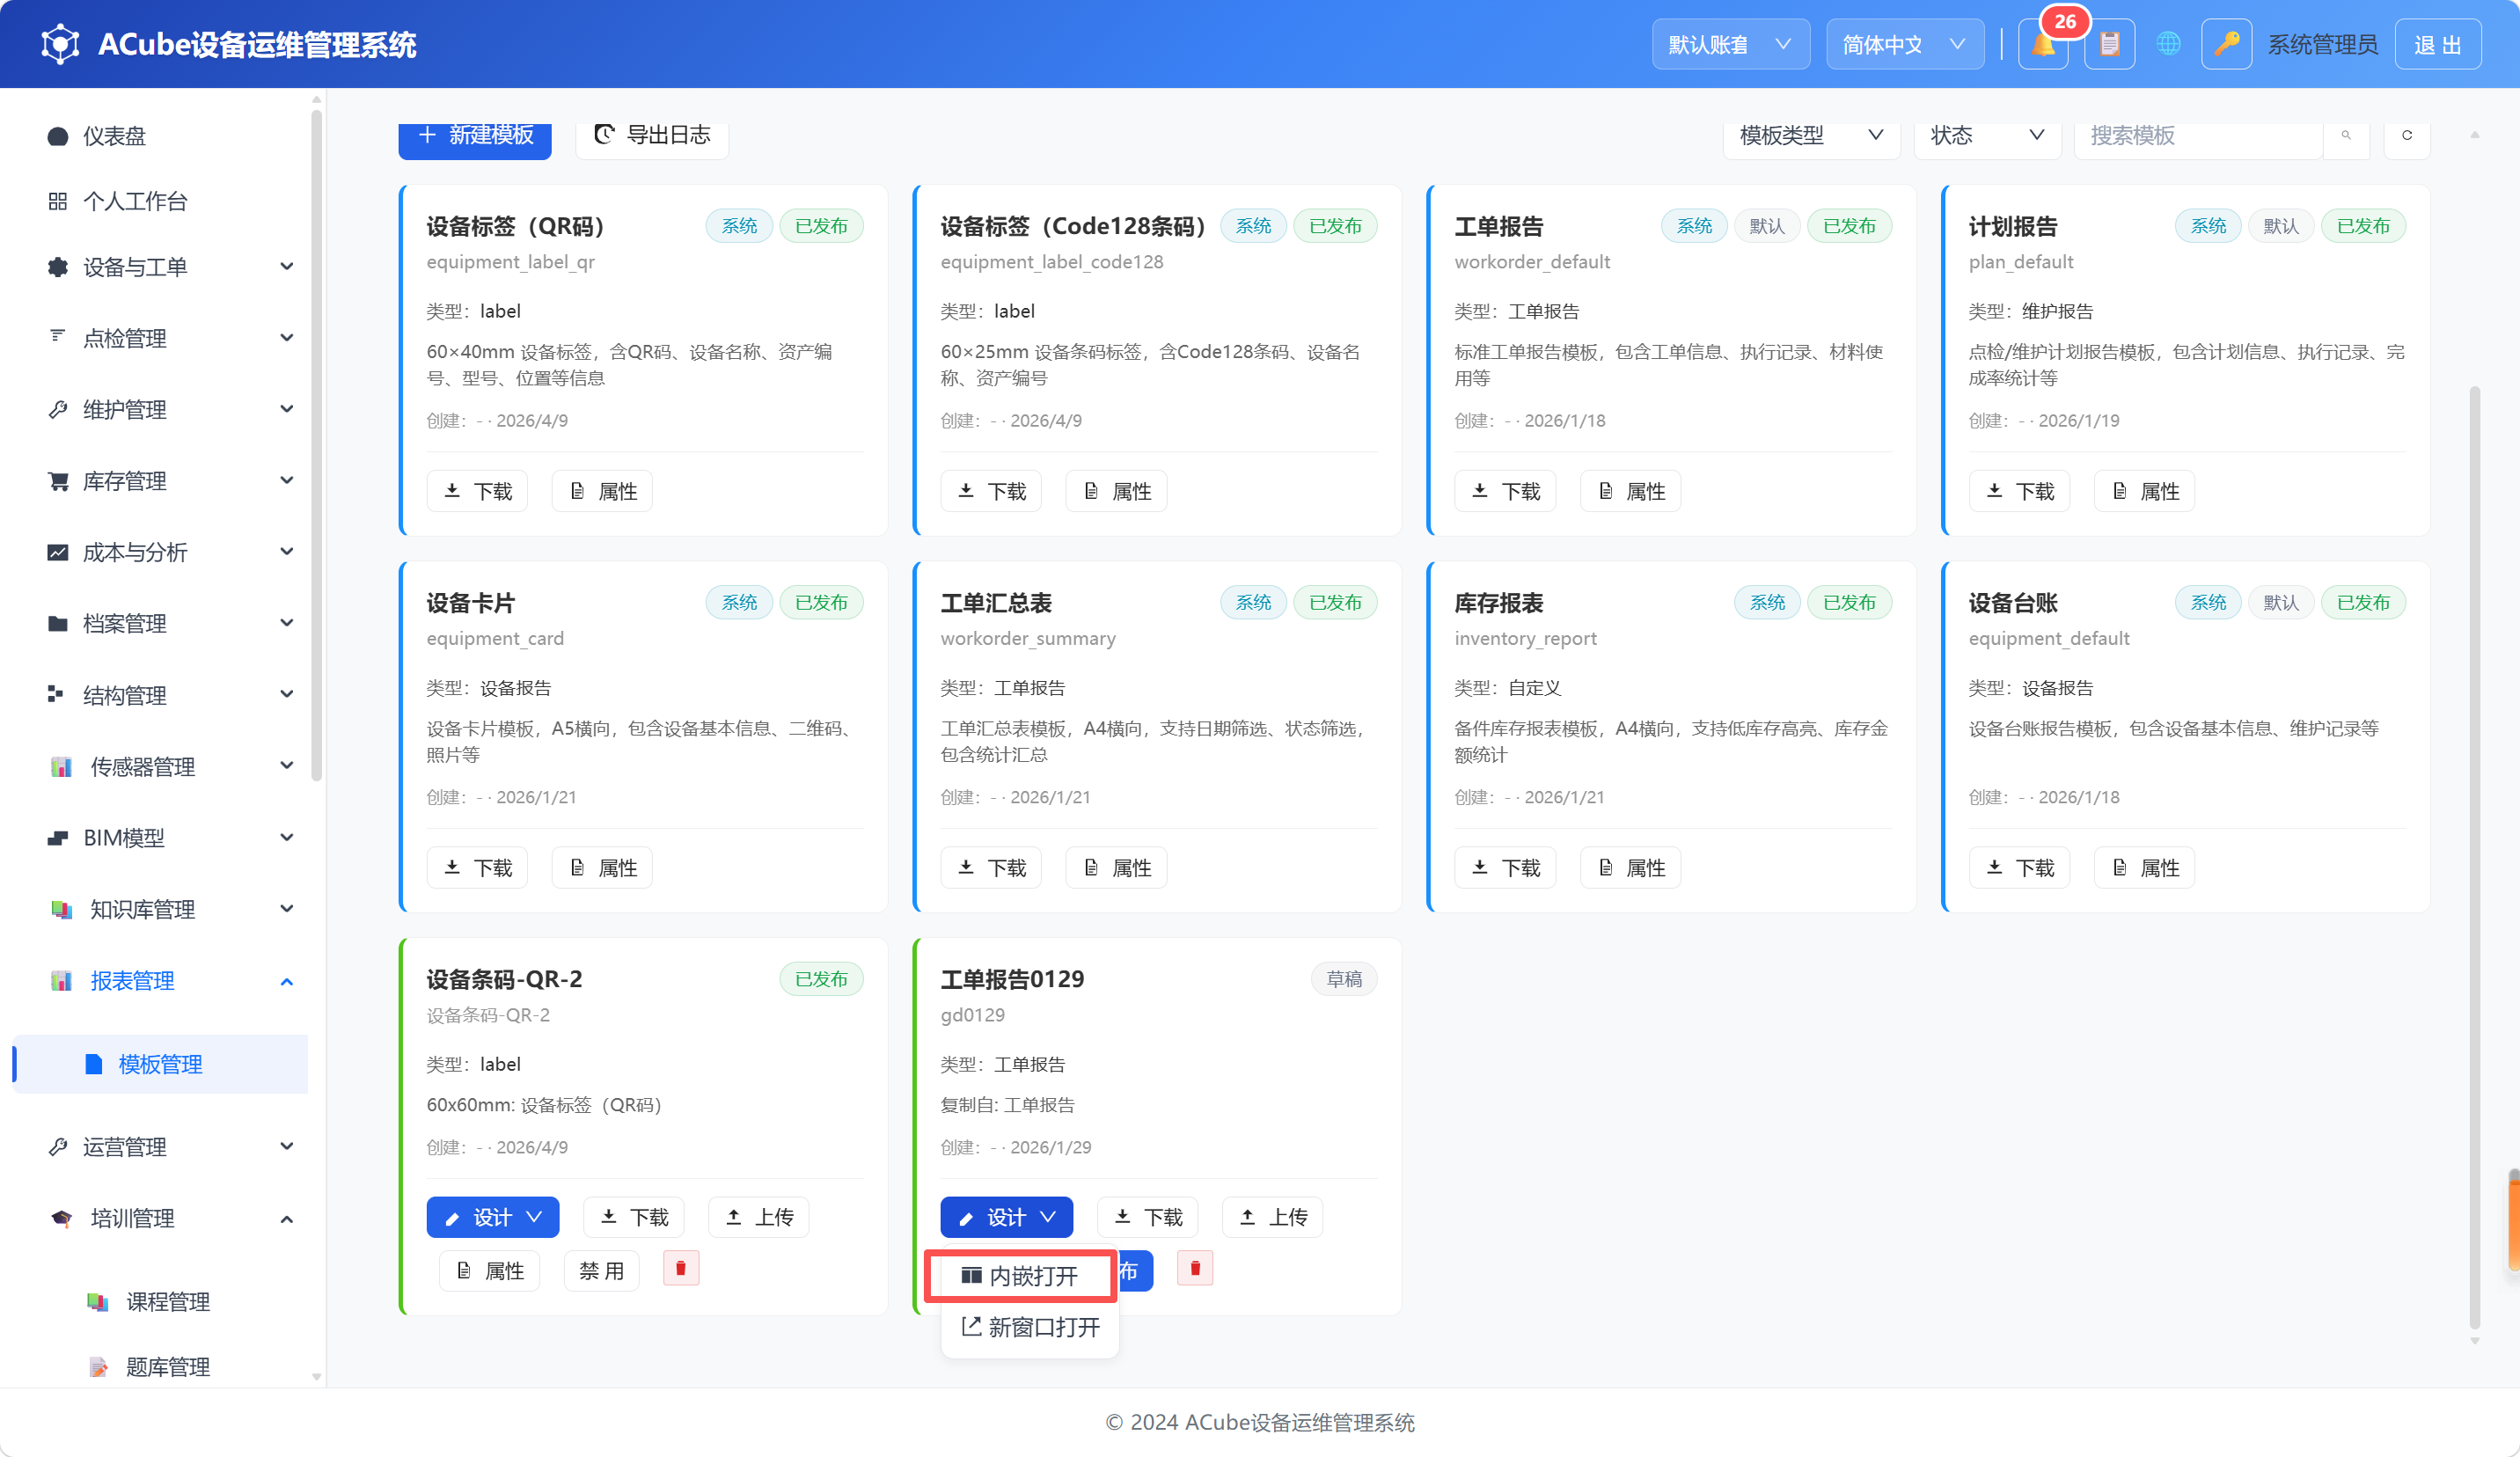
Task: Delete the 设备条码-QR-2 template via trash icon
Action: click(681, 1268)
